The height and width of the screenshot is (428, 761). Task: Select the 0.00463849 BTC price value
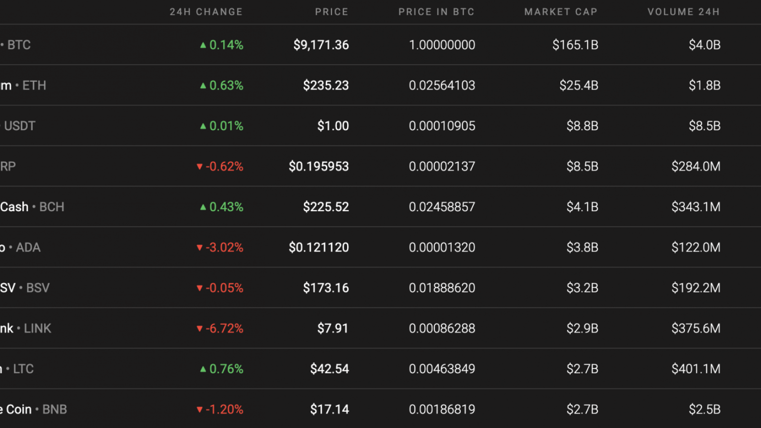point(442,369)
